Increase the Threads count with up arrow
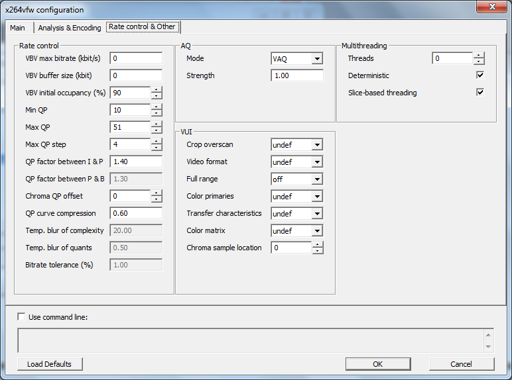Image resolution: width=512 pixels, height=380 pixels. (479, 56)
